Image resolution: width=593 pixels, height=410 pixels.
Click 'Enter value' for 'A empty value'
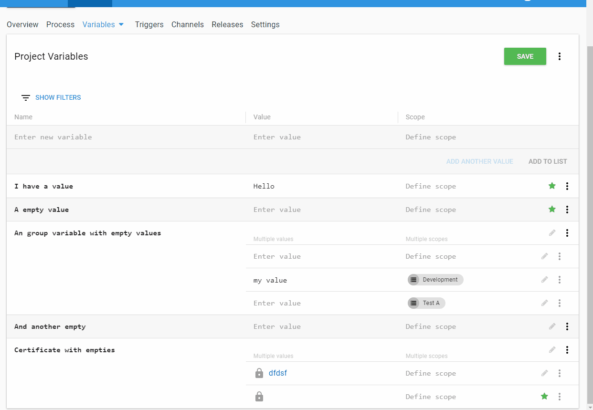click(277, 210)
